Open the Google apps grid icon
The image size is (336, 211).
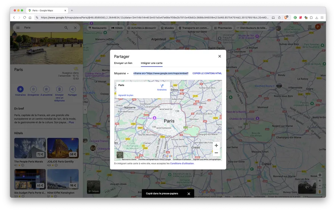click(309, 27)
